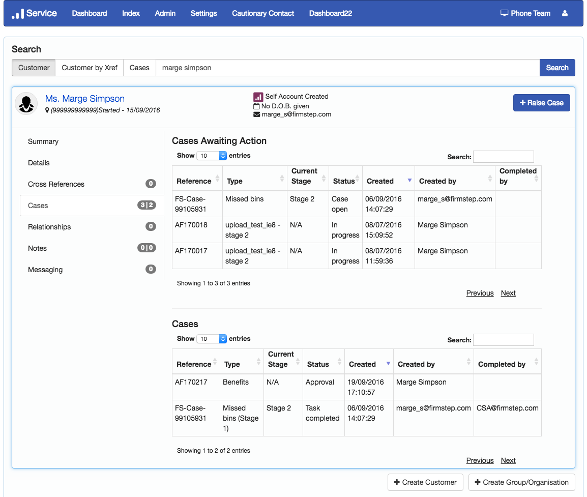Open Dashboard22 in the navbar

tap(331, 13)
